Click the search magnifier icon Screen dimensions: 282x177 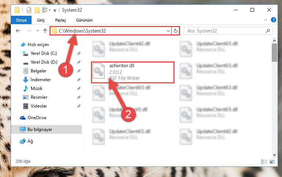(x=268, y=31)
